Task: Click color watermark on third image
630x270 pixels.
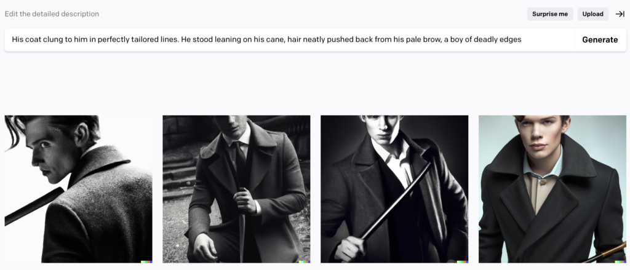Action: click(x=462, y=261)
